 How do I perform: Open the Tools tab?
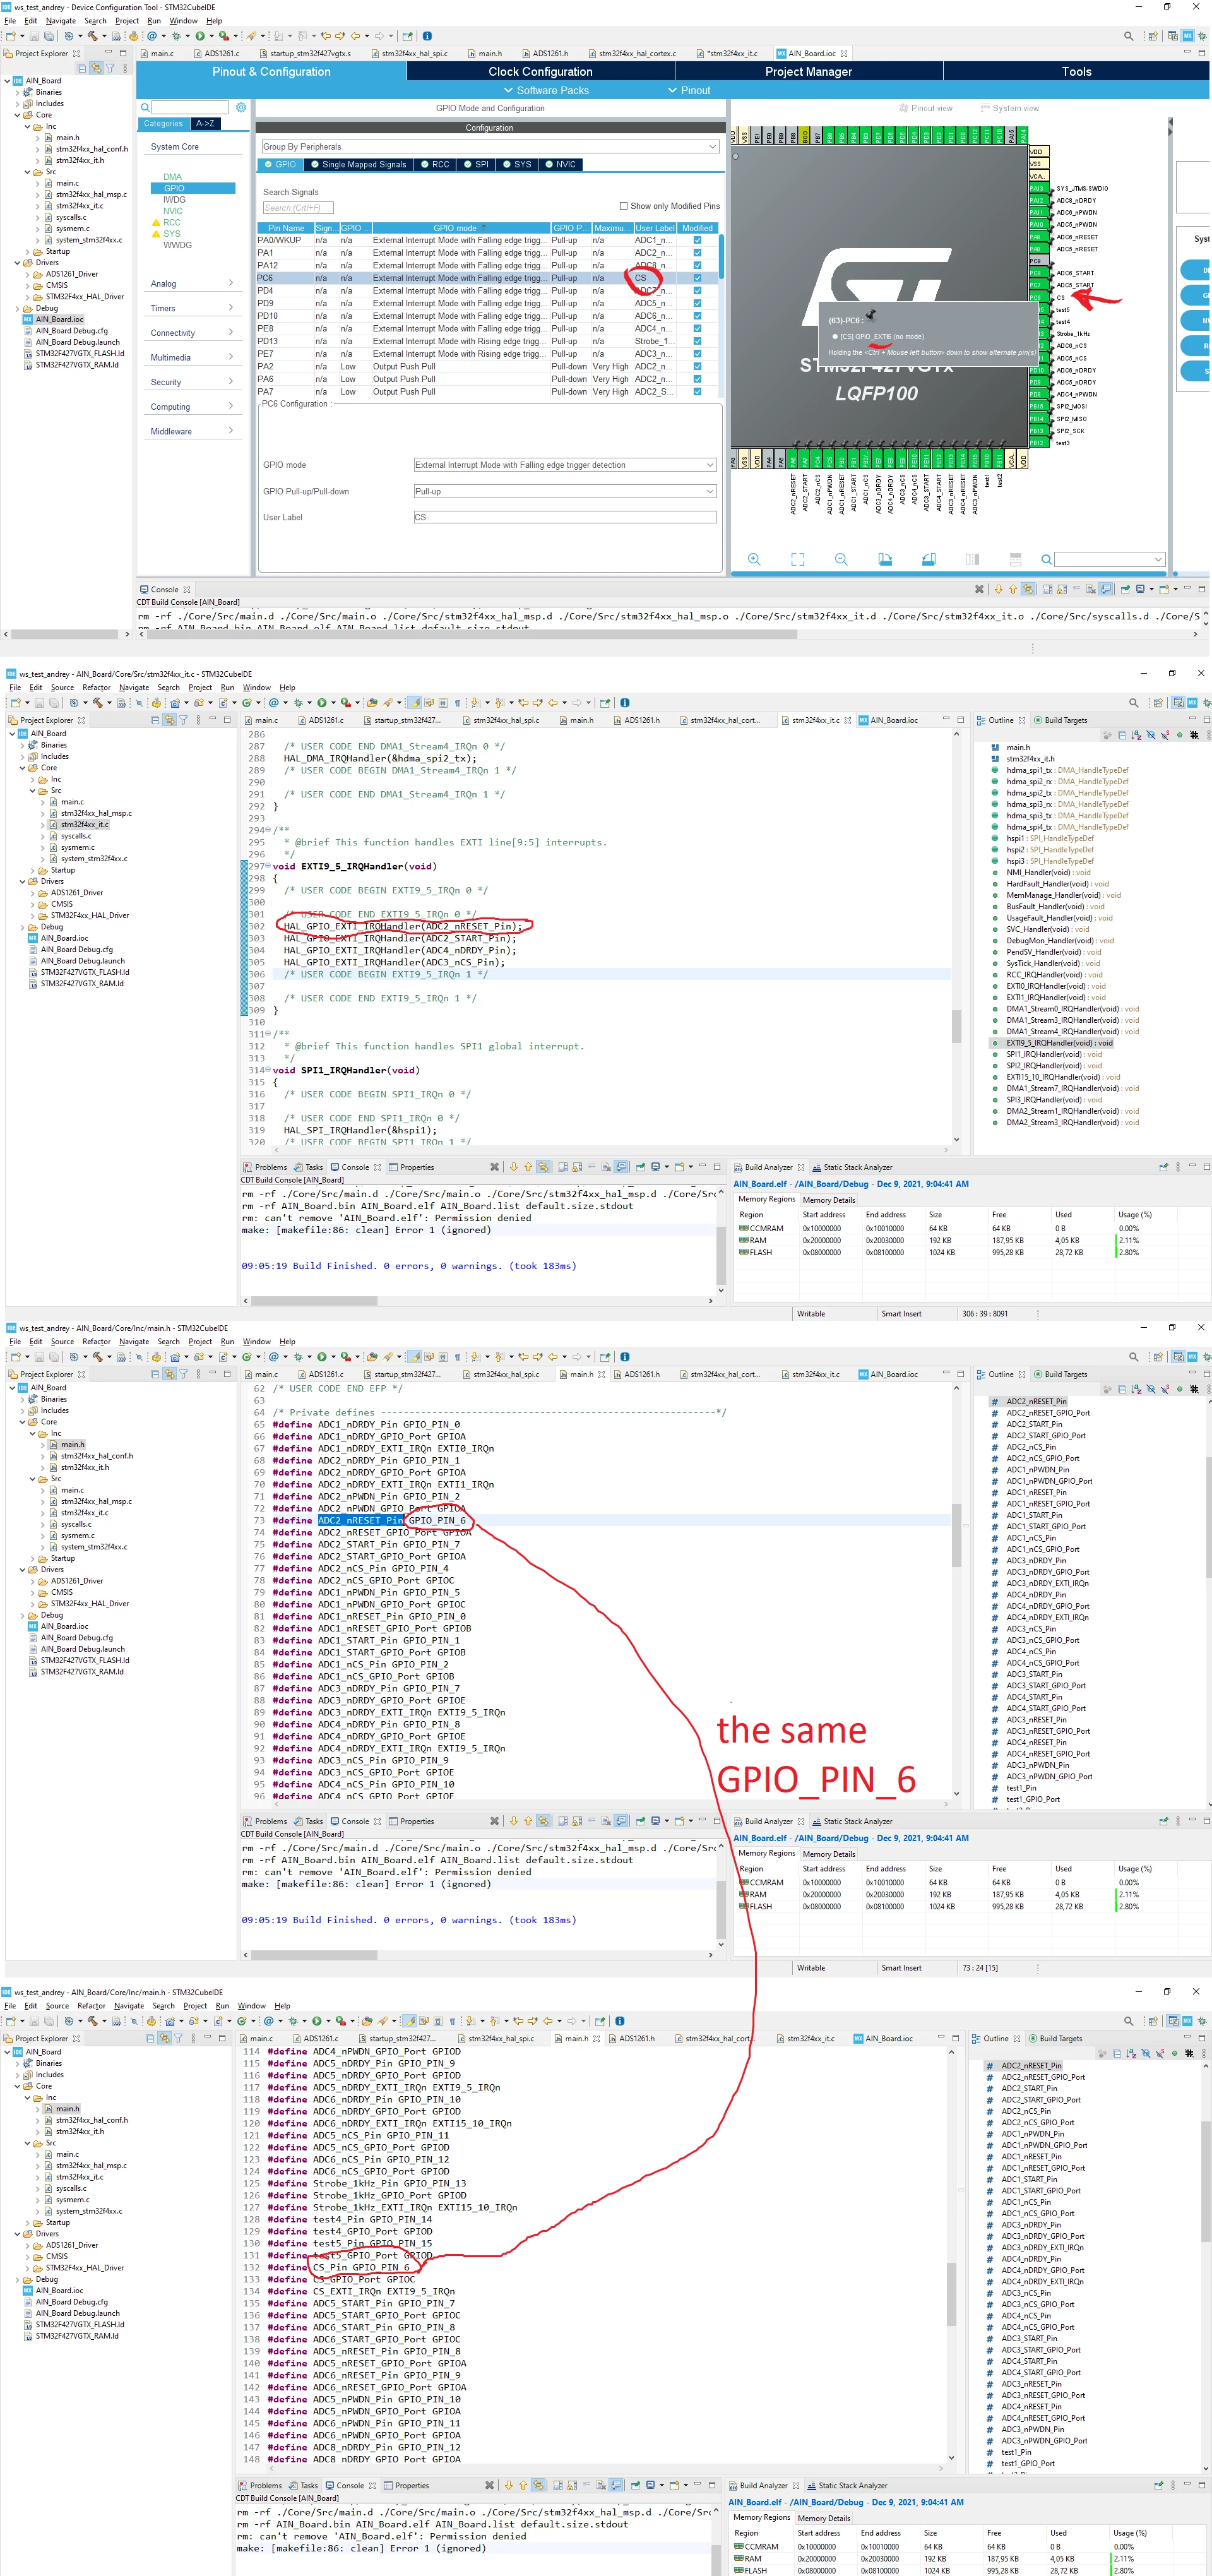[x=1076, y=72]
